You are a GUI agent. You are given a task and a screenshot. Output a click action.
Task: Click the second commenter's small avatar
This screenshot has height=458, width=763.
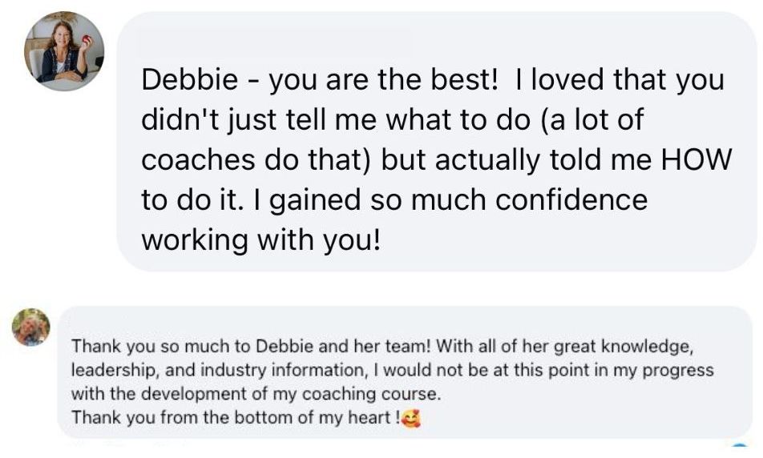pyautogui.click(x=31, y=327)
